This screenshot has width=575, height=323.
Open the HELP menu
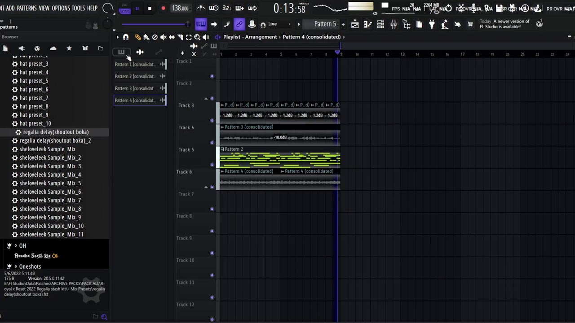pyautogui.click(x=92, y=8)
